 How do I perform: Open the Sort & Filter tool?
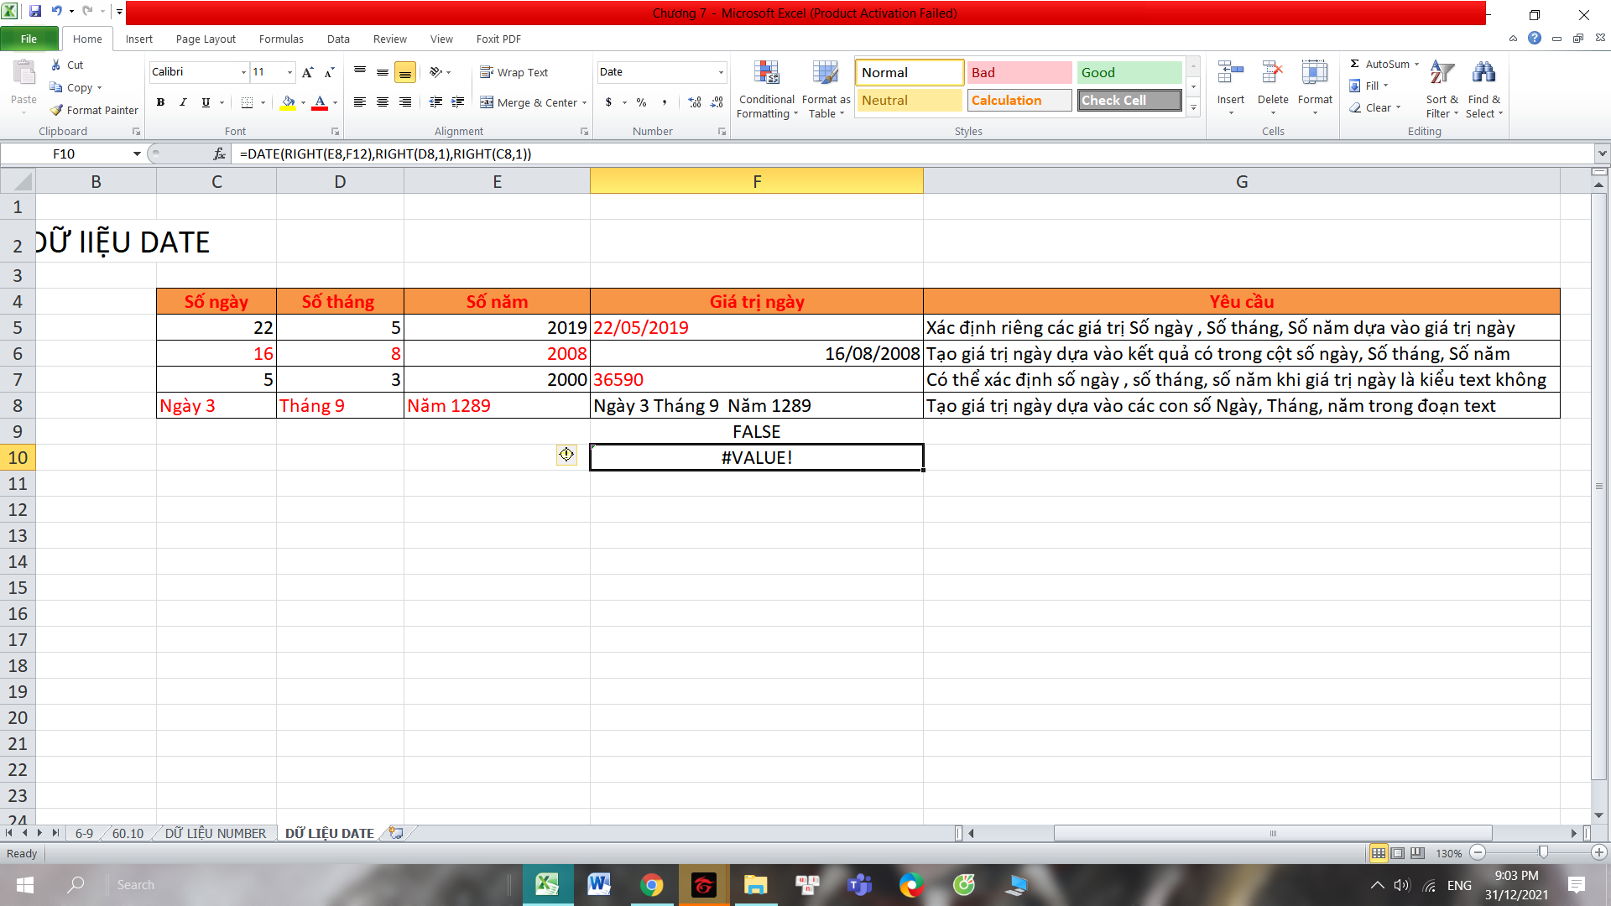pos(1442,74)
